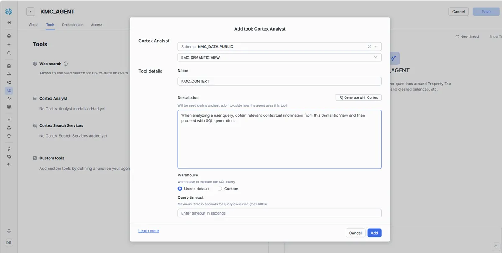Switch to the About tab
Screen dimensions: 502x253
(x=33, y=24)
